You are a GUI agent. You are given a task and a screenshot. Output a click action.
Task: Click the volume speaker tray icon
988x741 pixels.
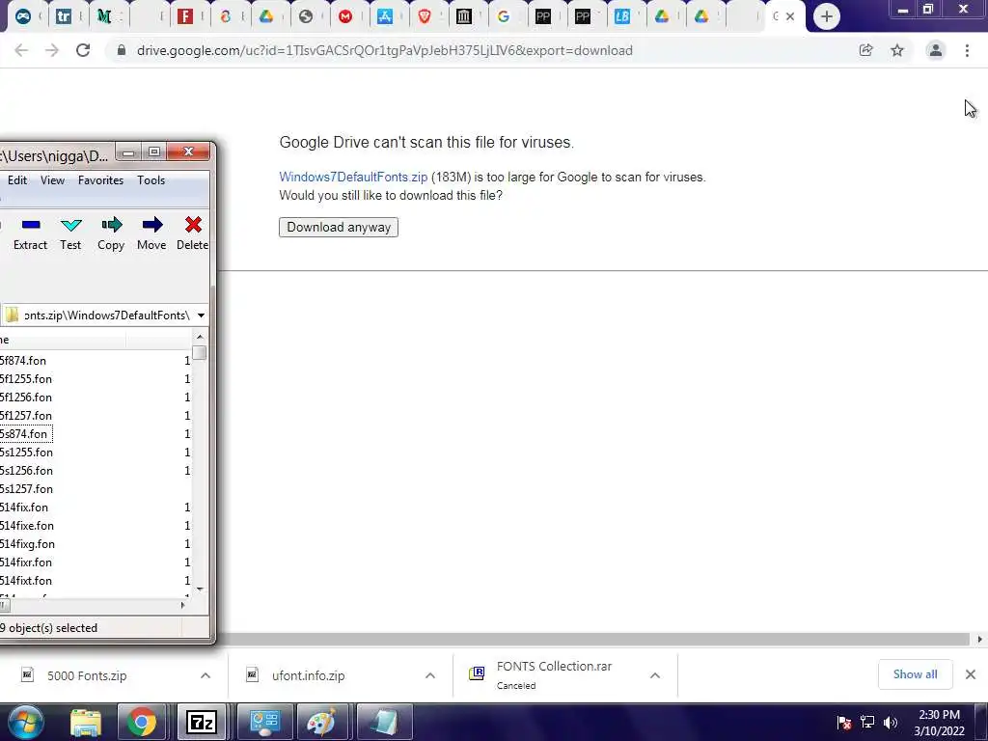pos(891,722)
